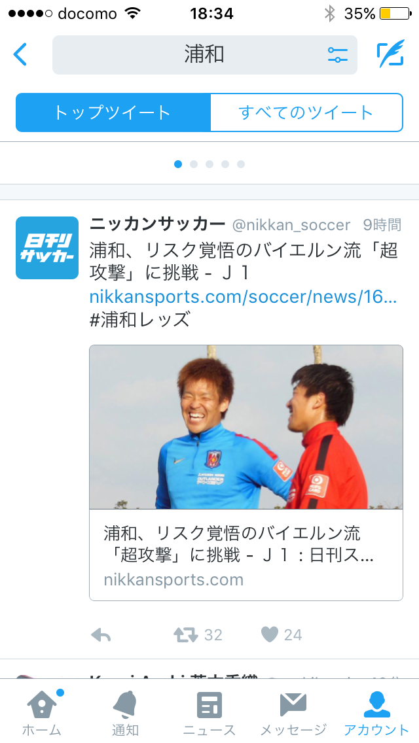Viewport: 419px width, 743px height.
Task: Open the article photo of two players
Action: point(246,427)
